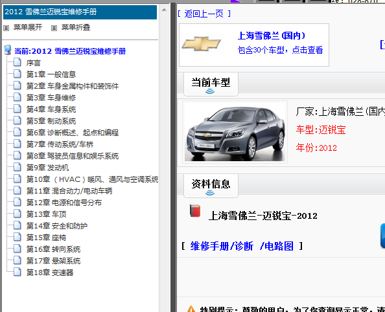Open 上海雪佛兰(国内) brand link

coord(272,36)
